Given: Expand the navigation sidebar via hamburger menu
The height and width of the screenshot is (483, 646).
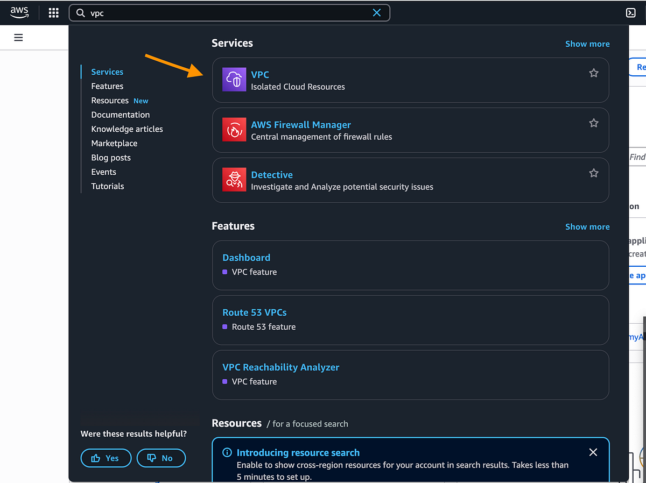Looking at the screenshot, I should coord(18,37).
